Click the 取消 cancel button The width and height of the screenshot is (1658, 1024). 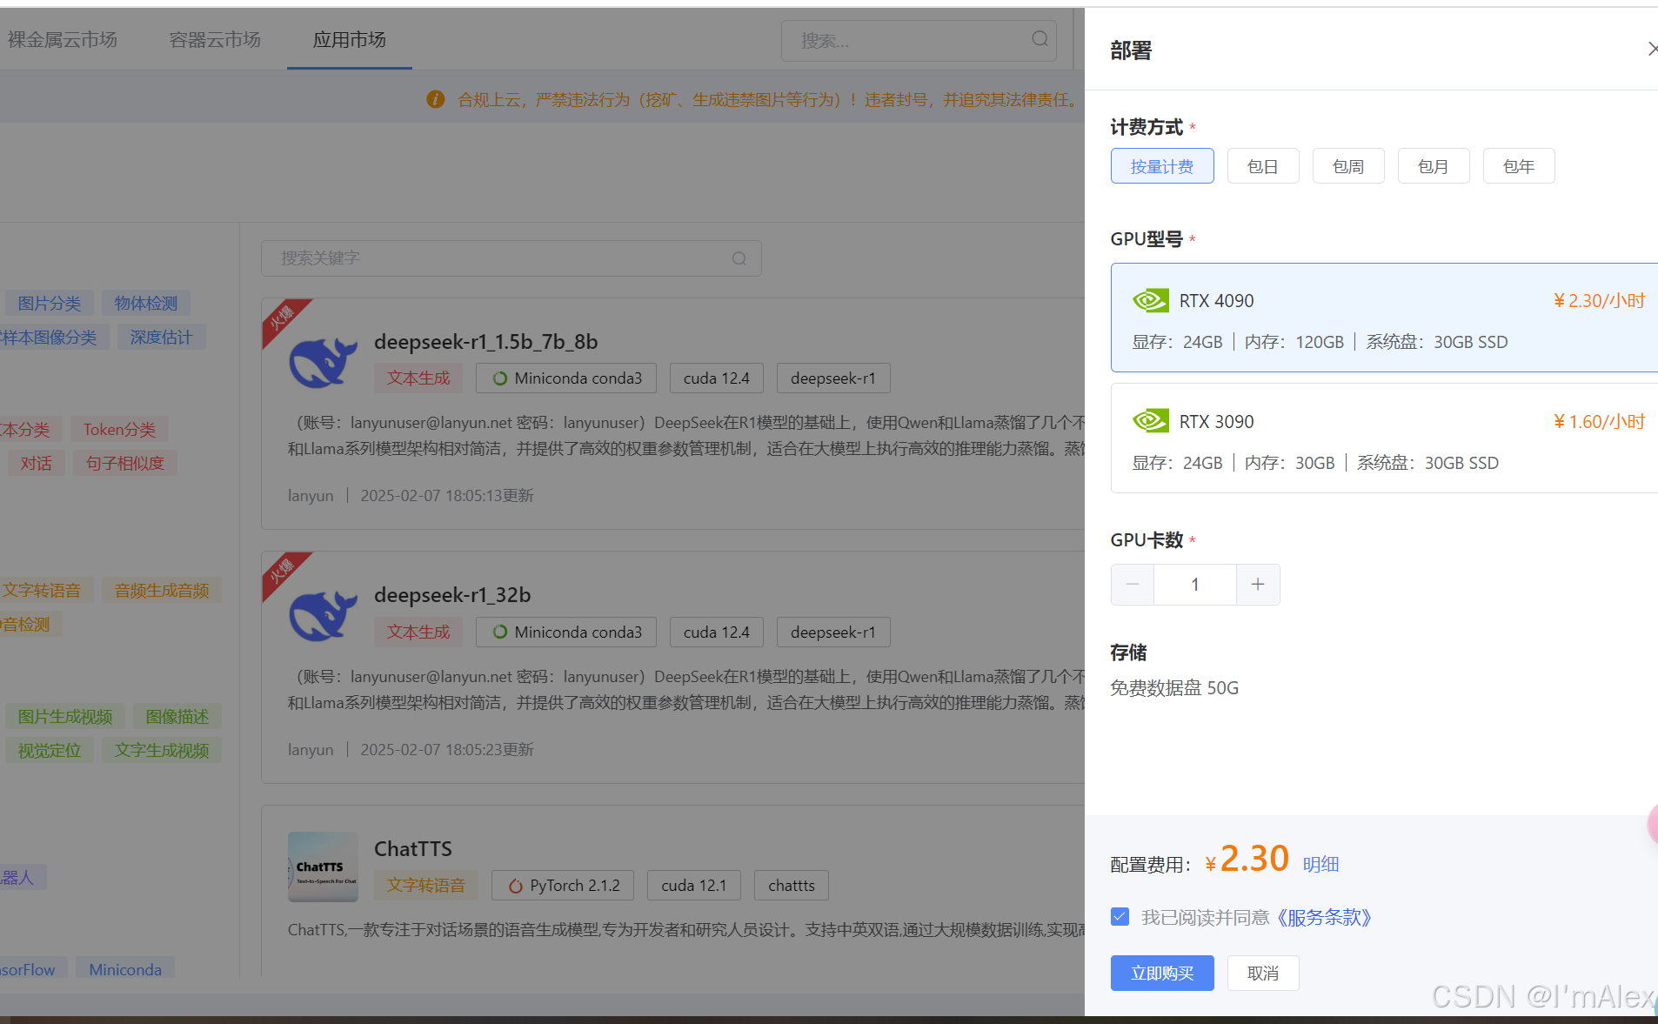pyautogui.click(x=1263, y=973)
